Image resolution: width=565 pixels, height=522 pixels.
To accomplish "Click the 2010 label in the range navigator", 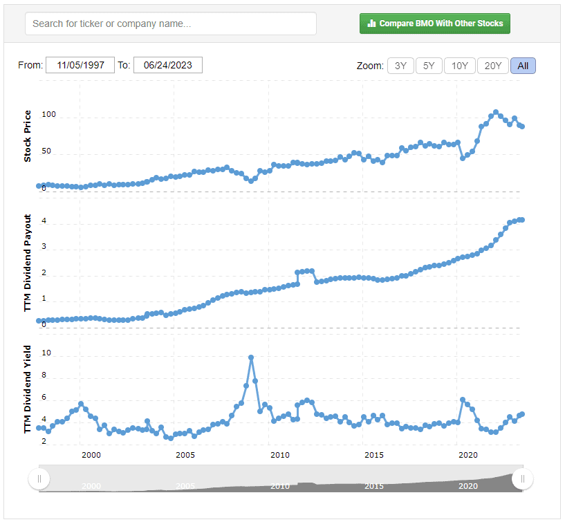I will click(x=280, y=486).
